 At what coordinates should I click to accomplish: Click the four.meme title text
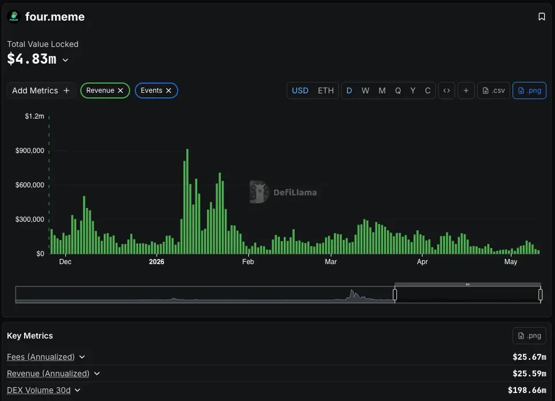point(55,17)
